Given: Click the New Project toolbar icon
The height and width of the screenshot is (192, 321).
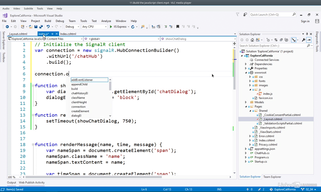Looking at the screenshot, I should (22, 27).
